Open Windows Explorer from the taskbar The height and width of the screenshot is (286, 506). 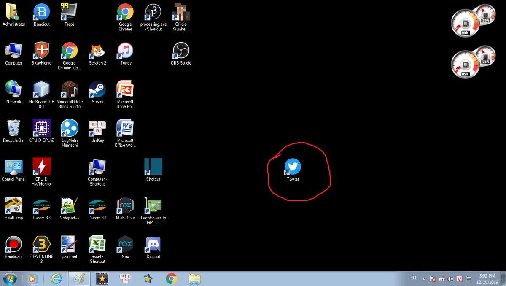(194, 278)
